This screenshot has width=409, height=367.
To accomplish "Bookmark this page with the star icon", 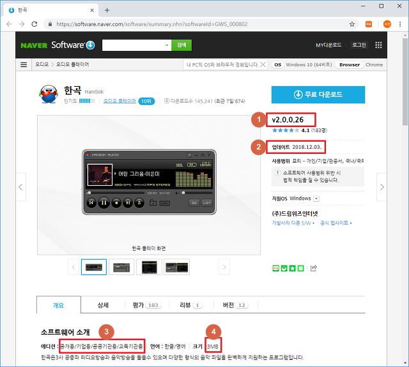I will point(352,24).
